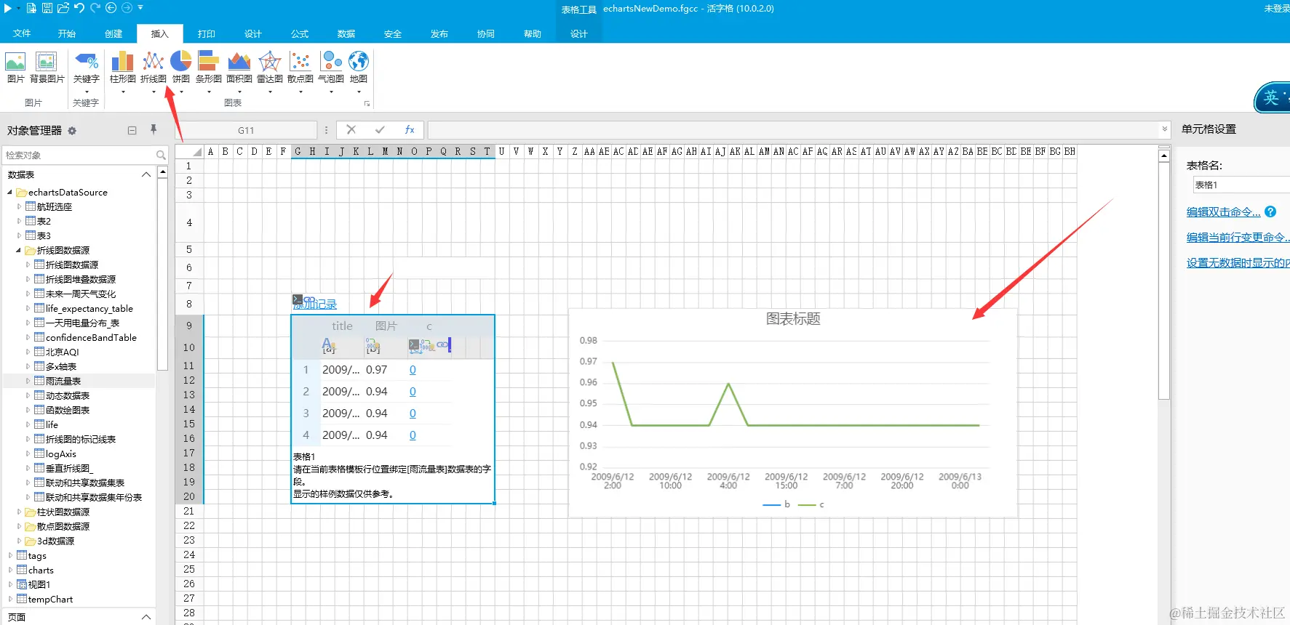Collapse the 数据表 section chevron
The image size is (1290, 625).
point(146,174)
